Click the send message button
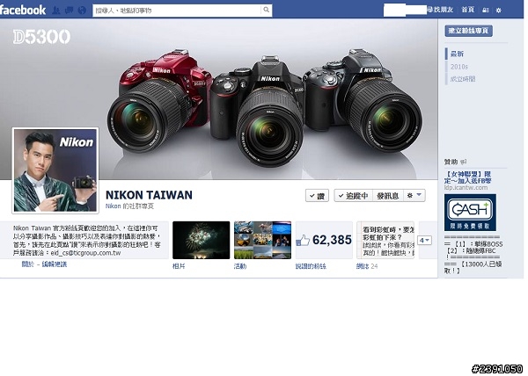The width and height of the screenshot is (528, 376). [x=387, y=196]
